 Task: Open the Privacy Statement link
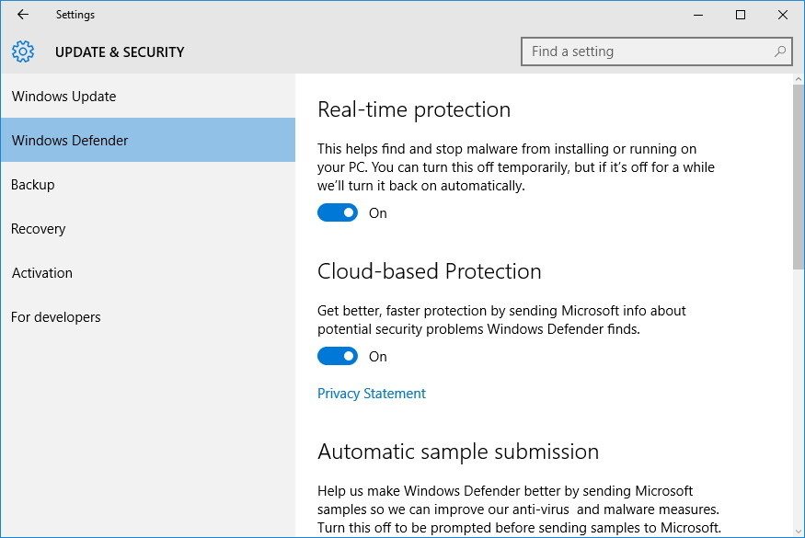372,393
